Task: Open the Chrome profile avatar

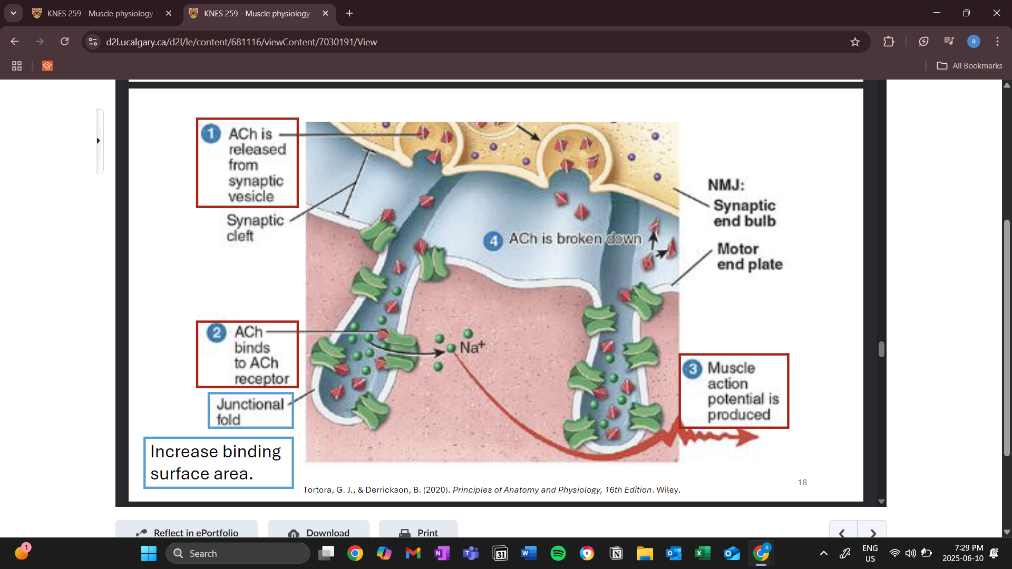Action: coord(974,42)
